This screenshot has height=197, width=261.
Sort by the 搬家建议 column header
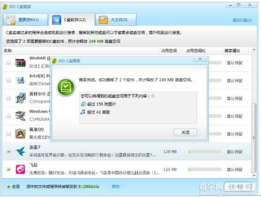point(232,51)
